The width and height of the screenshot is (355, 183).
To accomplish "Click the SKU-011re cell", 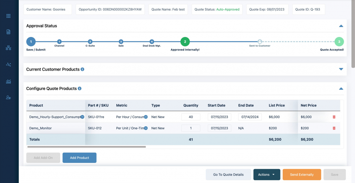I will pyautogui.click(x=96, y=117).
